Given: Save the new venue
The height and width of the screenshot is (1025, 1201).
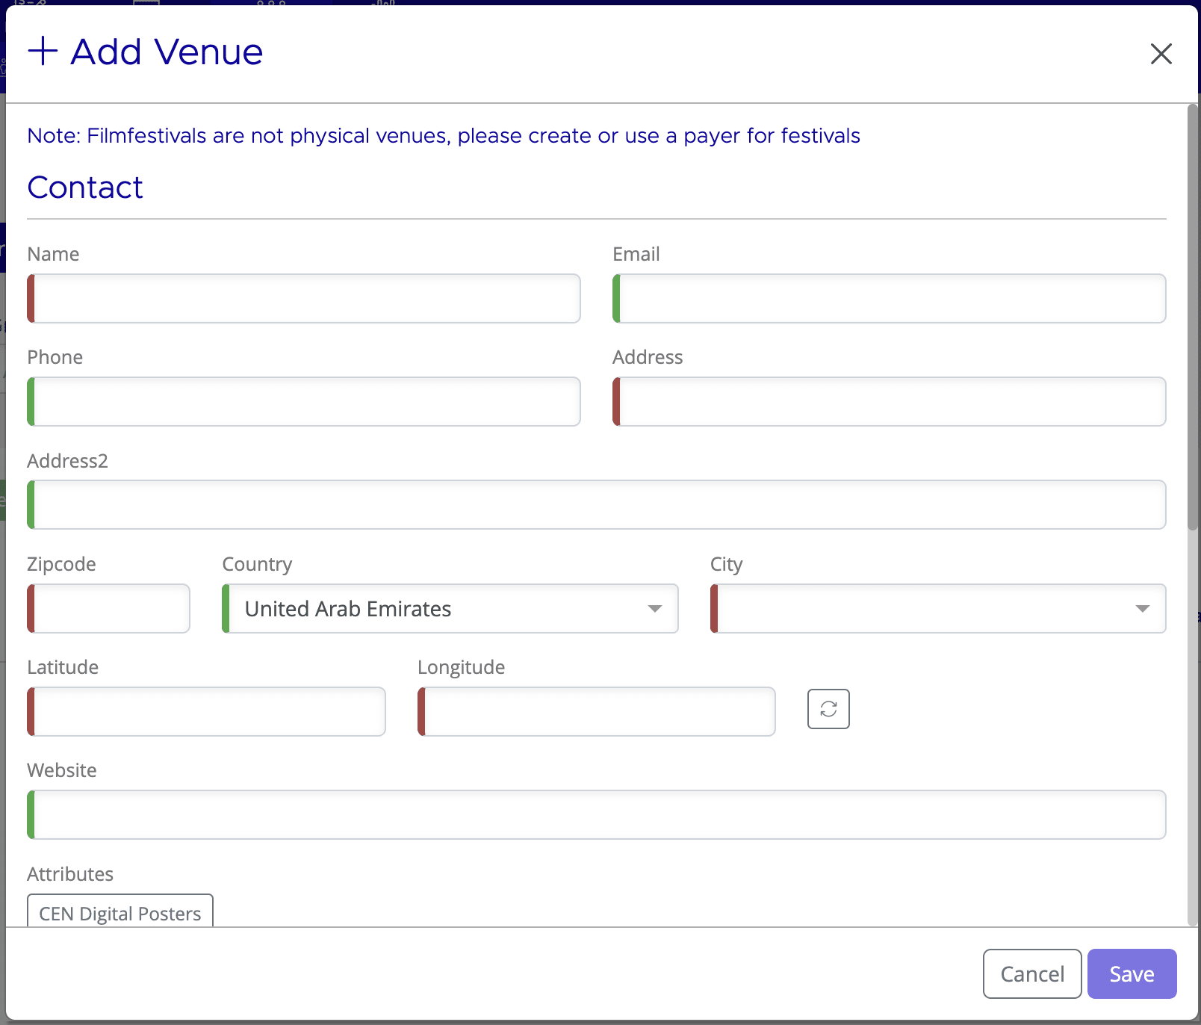Looking at the screenshot, I should click(1132, 973).
